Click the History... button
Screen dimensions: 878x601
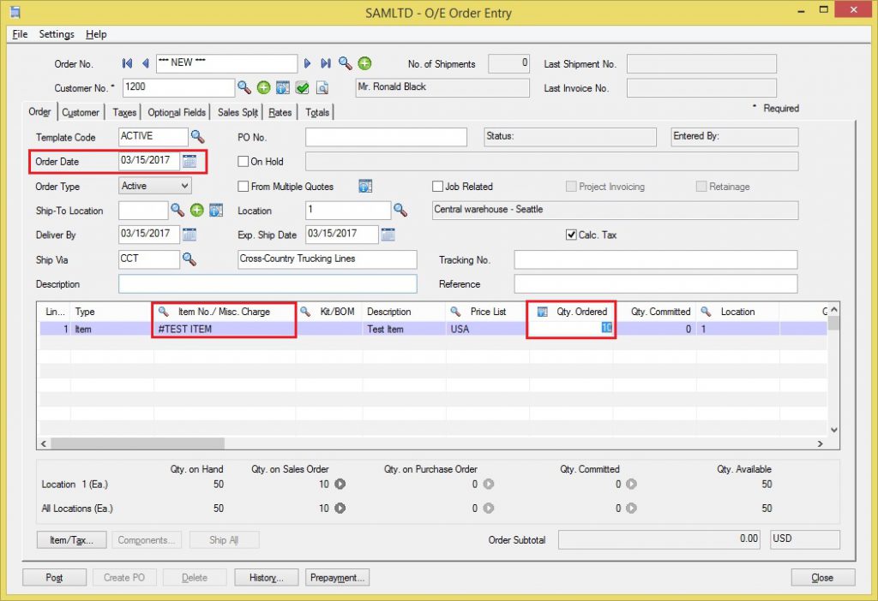[266, 577]
